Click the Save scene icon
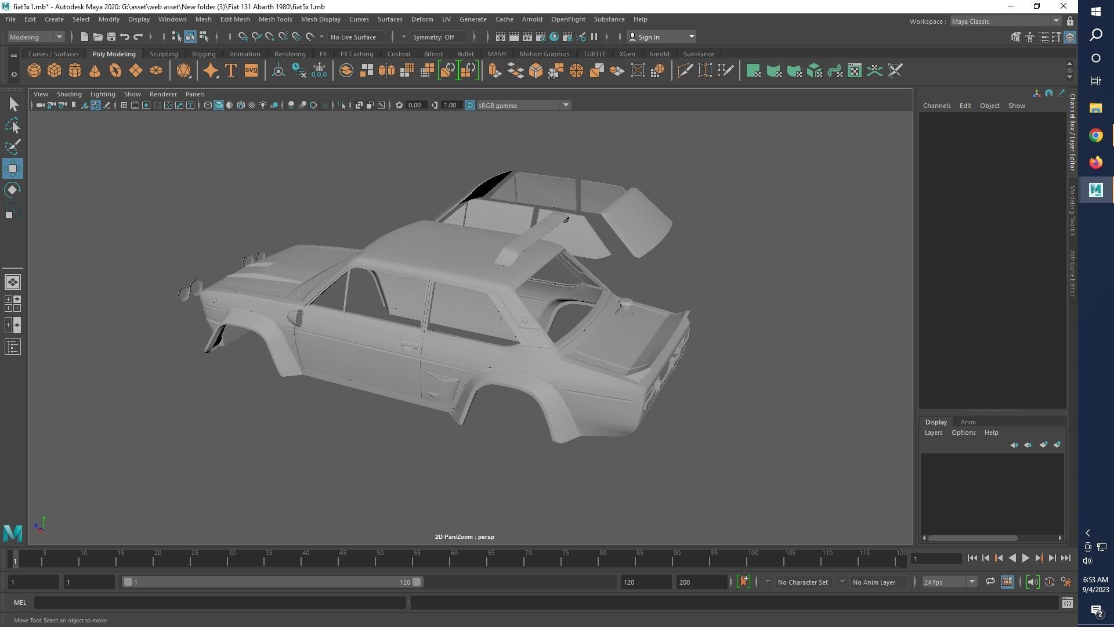 111,37
